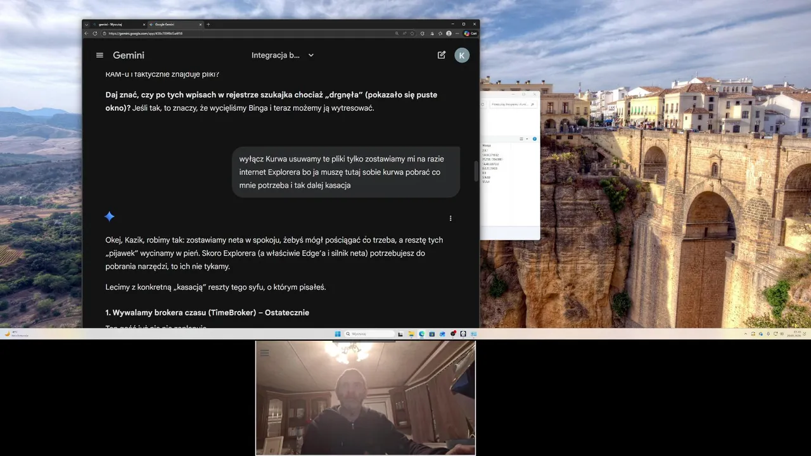The image size is (811, 456).
Task: Open a new browser tab
Action: (208, 24)
